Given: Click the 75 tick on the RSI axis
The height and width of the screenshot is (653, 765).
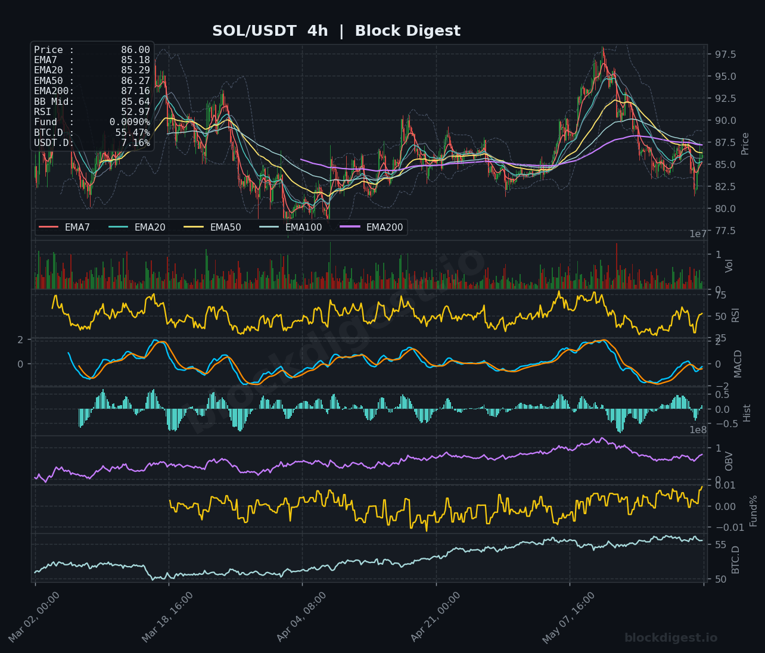Looking at the screenshot, I should click(720, 296).
